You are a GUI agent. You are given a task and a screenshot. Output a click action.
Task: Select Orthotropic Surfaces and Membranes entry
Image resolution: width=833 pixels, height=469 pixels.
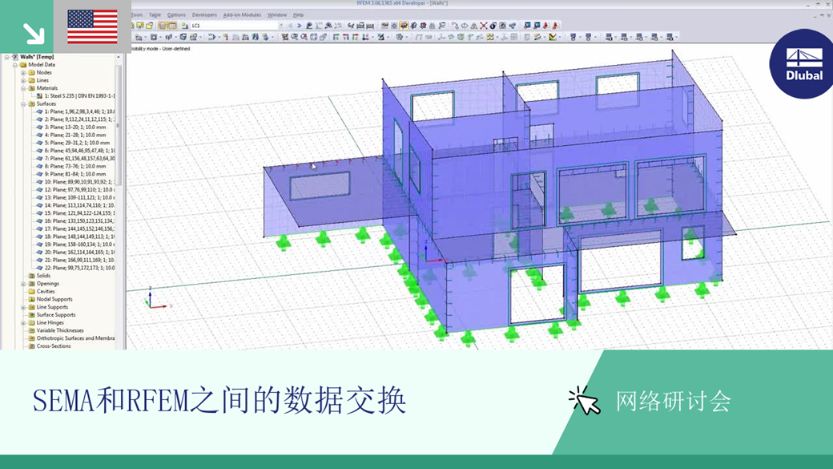pyautogui.click(x=75, y=338)
